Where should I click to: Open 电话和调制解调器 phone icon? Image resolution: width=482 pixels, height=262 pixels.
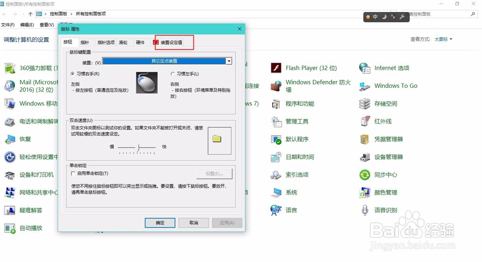tap(10, 122)
